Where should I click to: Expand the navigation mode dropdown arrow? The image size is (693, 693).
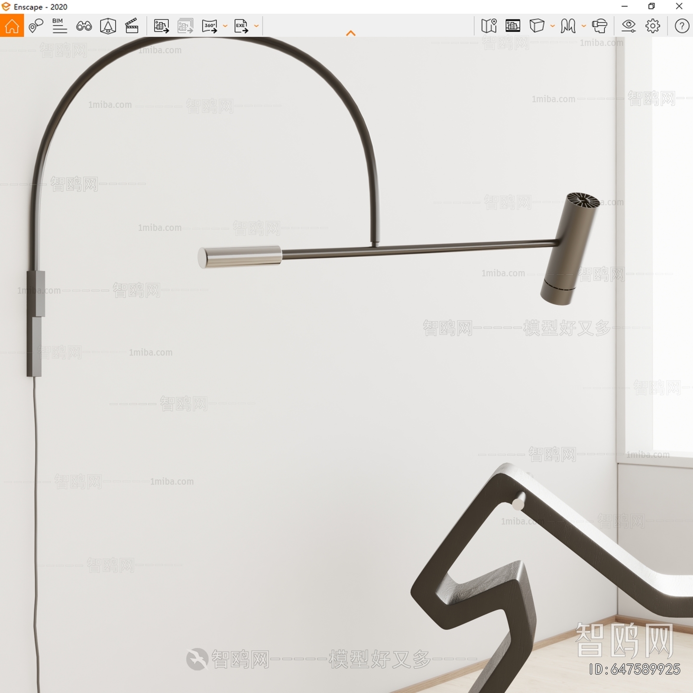coord(584,26)
